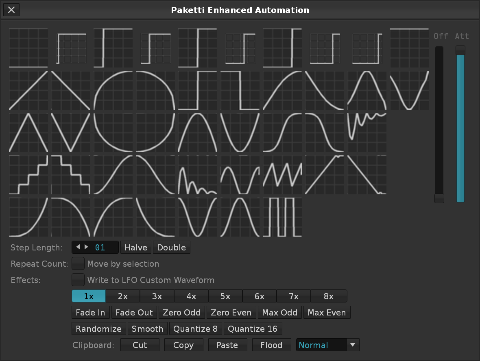
Task: Set repeat count to 4x
Action: [x=191, y=296]
